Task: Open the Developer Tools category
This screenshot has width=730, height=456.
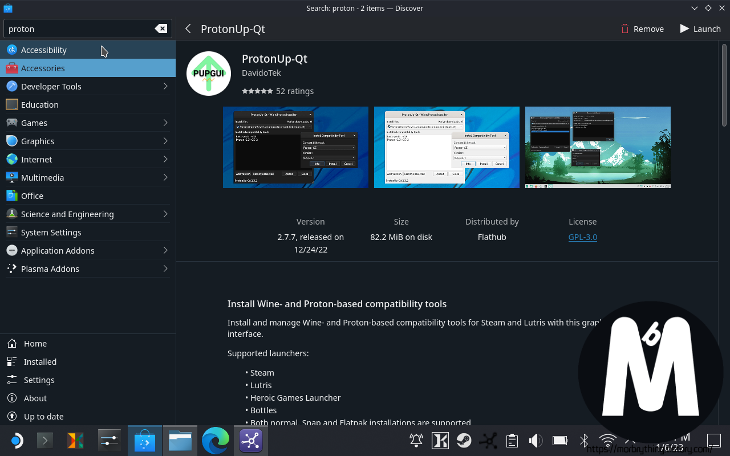Action: click(88, 86)
